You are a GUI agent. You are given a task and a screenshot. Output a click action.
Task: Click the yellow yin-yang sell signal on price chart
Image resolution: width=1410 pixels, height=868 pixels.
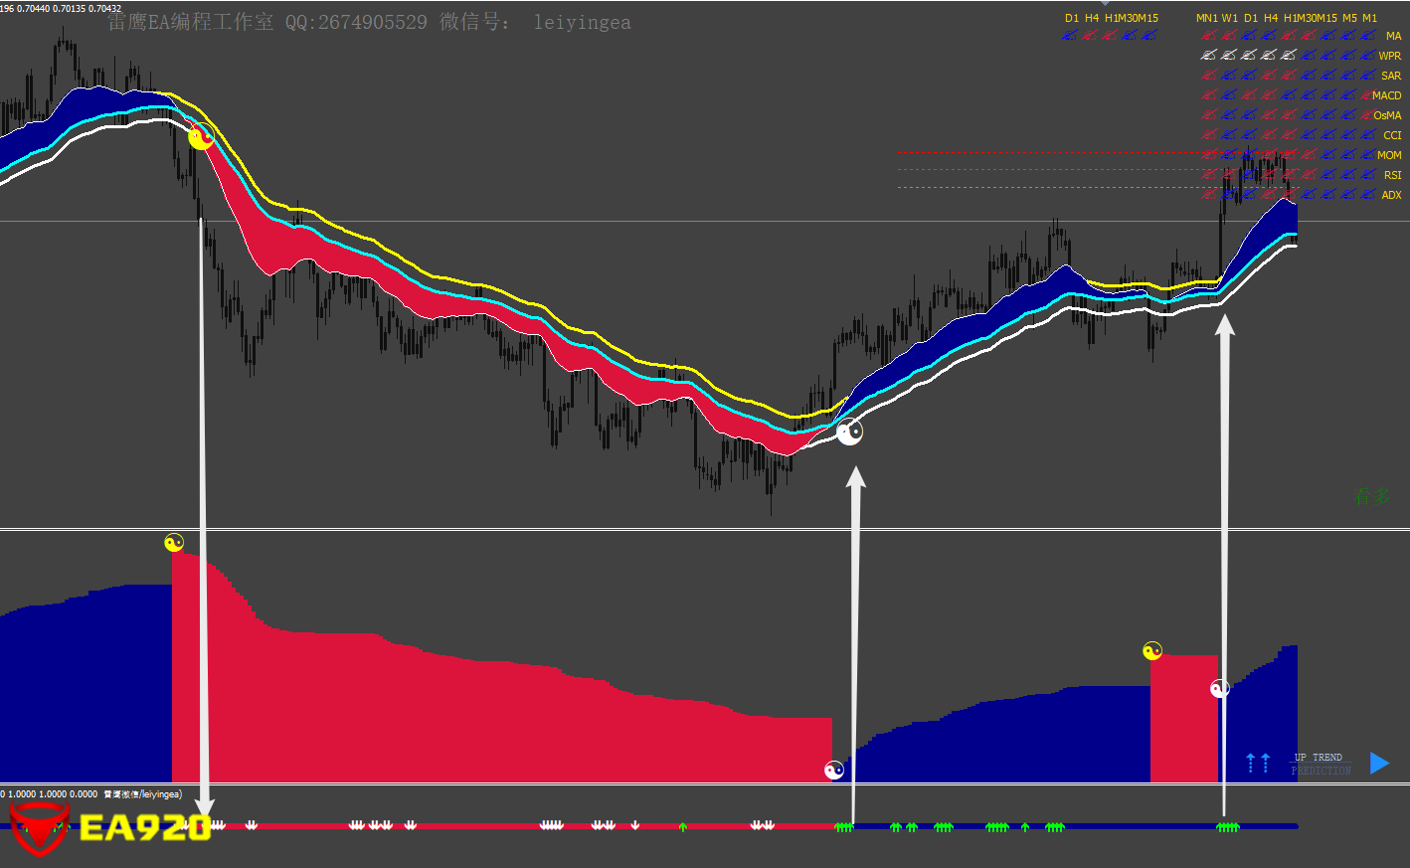click(x=201, y=138)
